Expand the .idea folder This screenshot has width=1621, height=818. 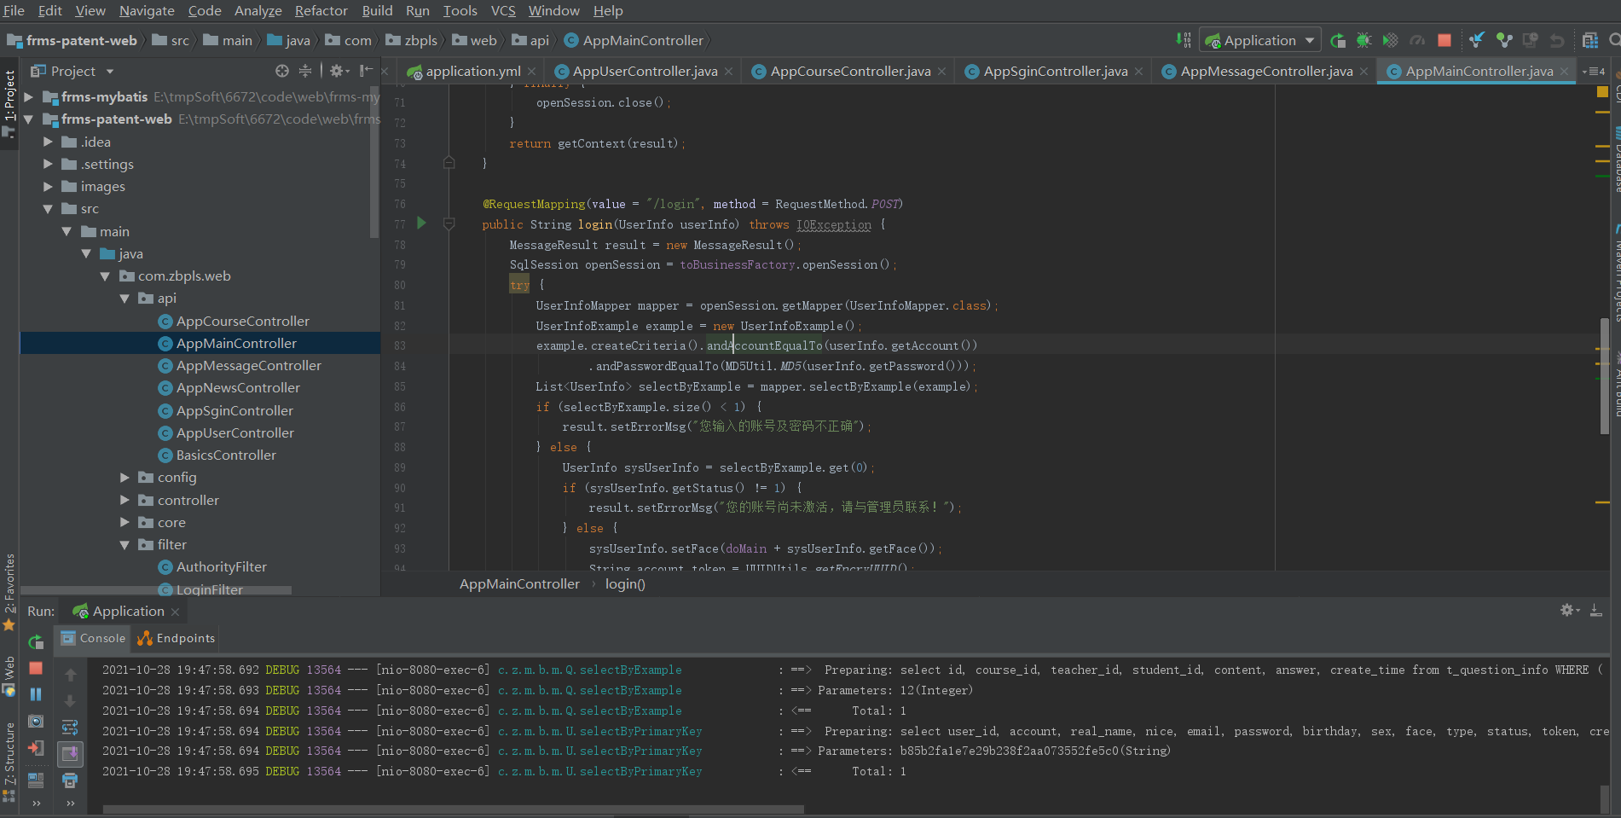point(48,142)
